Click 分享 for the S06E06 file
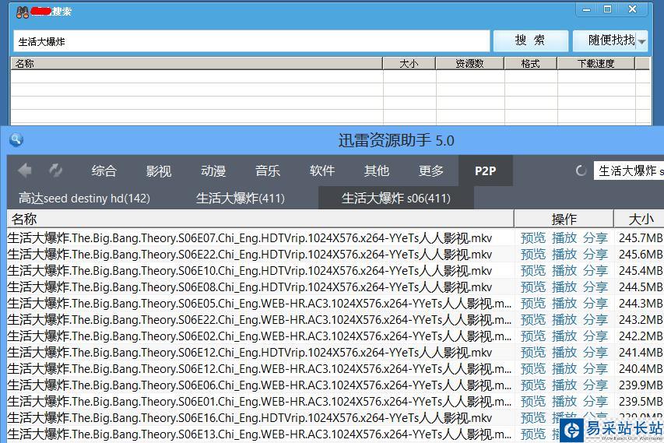The height and width of the screenshot is (443, 664). [595, 385]
